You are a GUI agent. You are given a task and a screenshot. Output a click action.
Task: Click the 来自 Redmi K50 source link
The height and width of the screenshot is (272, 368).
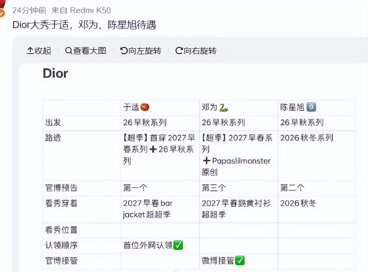pos(81,10)
